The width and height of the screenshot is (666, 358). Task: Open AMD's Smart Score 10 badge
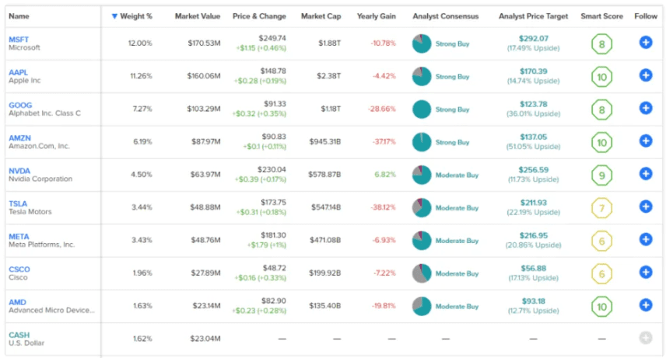(601, 307)
